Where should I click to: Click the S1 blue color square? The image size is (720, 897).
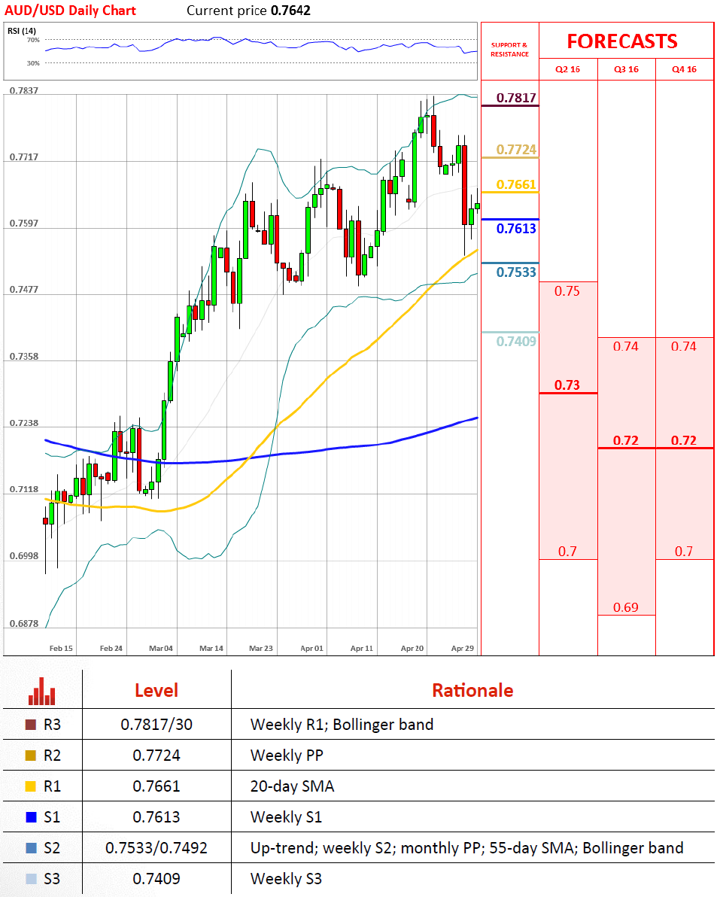[x=31, y=817]
